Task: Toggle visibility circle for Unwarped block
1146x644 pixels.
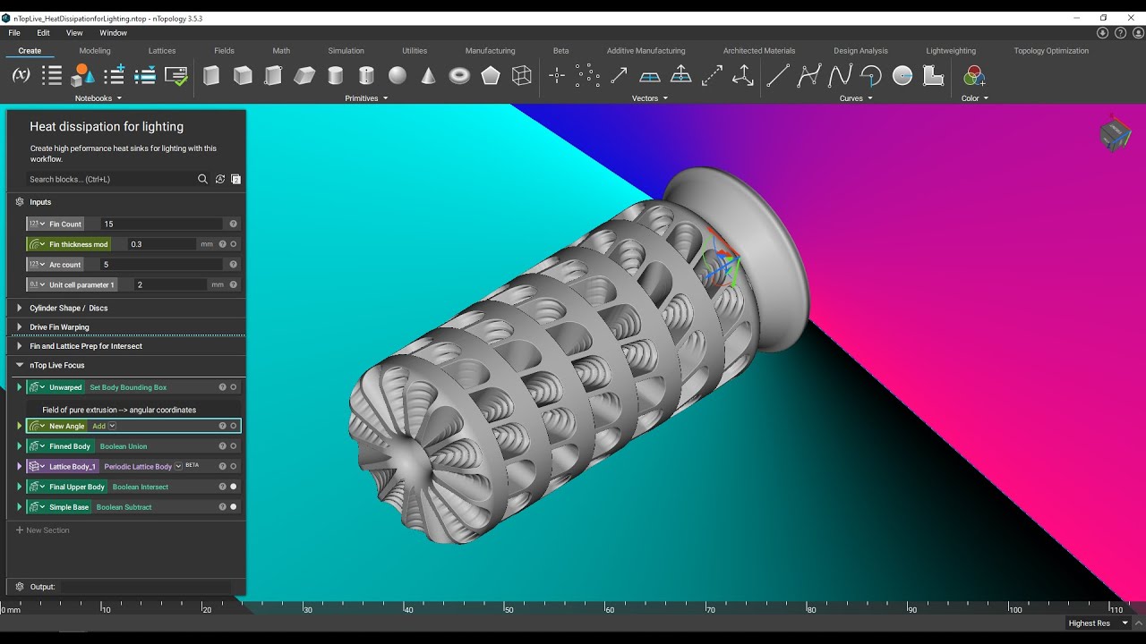Action: click(234, 387)
